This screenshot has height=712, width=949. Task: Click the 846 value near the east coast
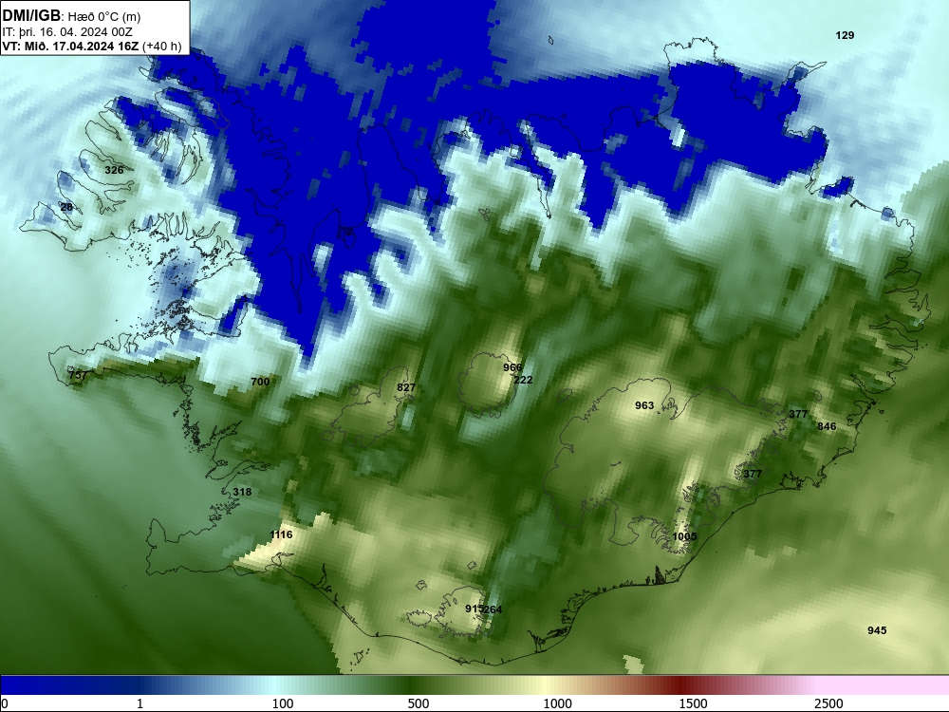click(827, 426)
